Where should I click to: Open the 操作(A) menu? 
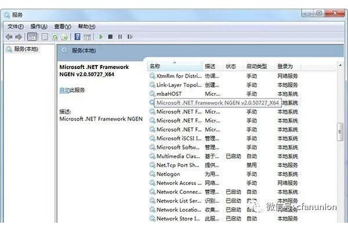click(x=39, y=27)
